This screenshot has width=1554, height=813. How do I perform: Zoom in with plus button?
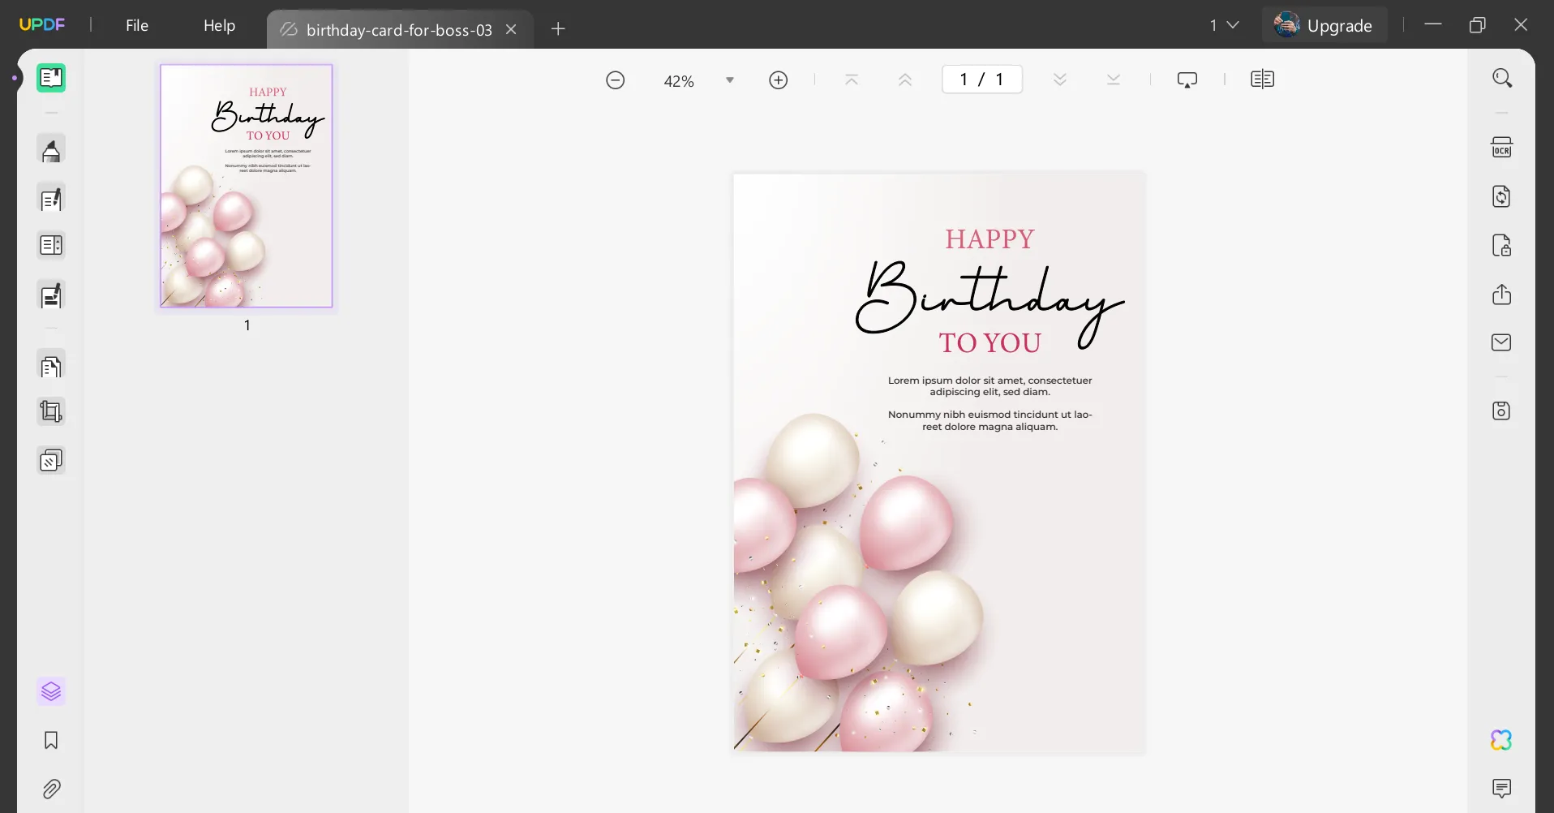[x=779, y=80]
